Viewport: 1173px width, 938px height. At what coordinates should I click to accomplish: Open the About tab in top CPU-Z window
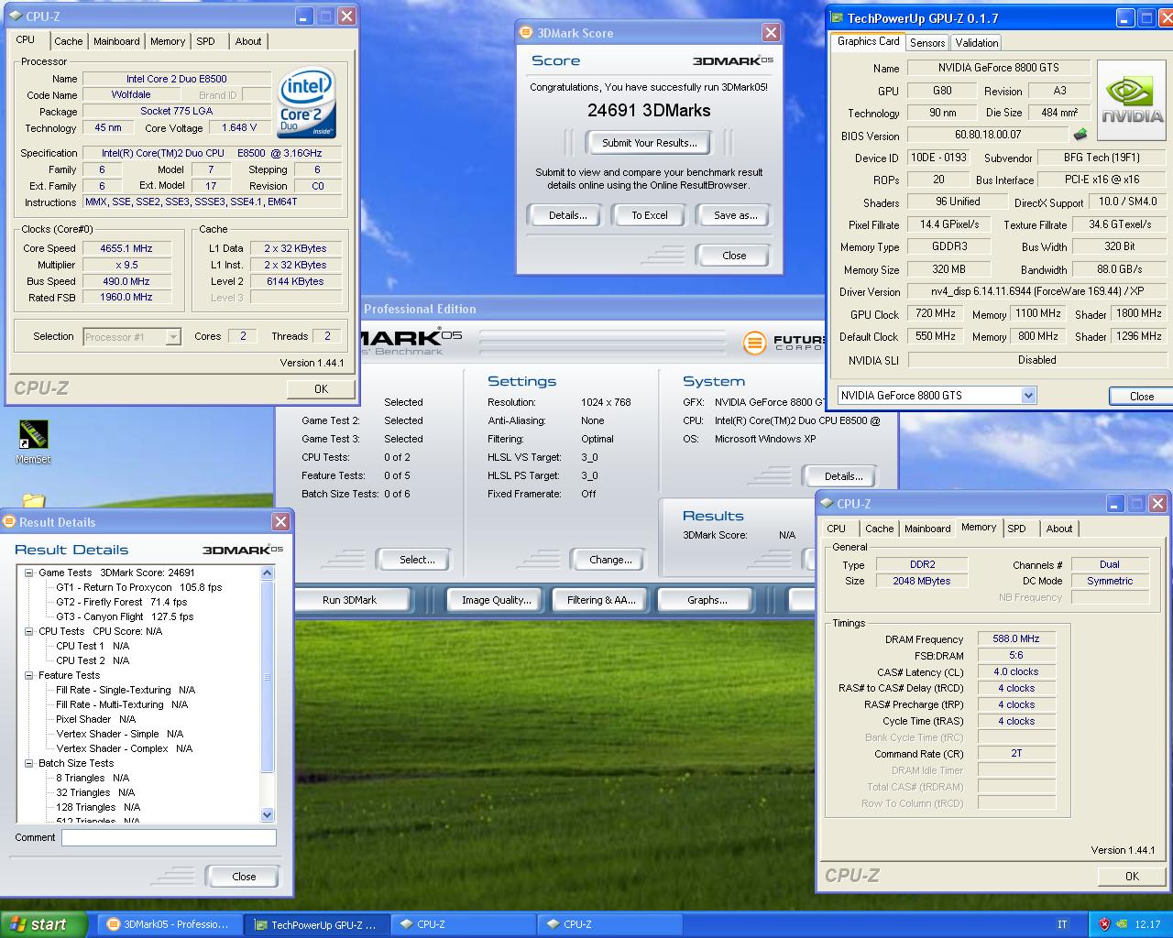[247, 41]
